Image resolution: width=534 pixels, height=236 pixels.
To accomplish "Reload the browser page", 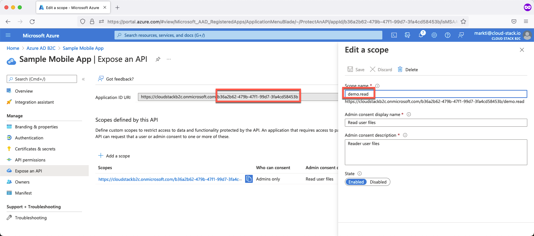I will [x=32, y=21].
